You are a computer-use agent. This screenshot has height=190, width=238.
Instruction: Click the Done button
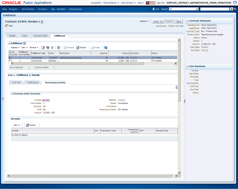[178, 22]
